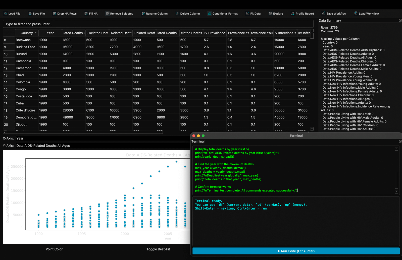402x260 pixels.
Task: Click the Rename Column button
Action: (155, 14)
